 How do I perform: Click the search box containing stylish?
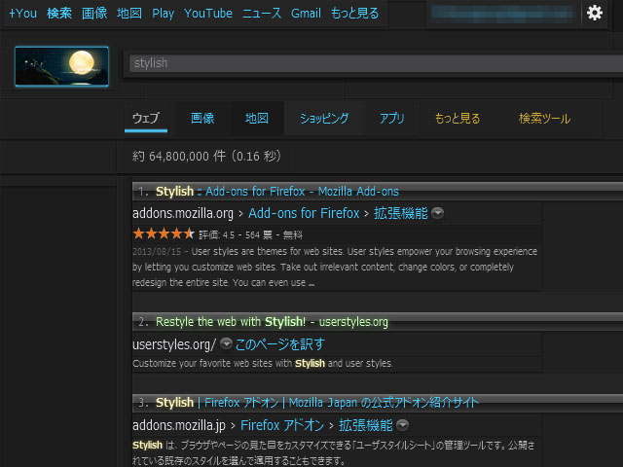pos(376,63)
